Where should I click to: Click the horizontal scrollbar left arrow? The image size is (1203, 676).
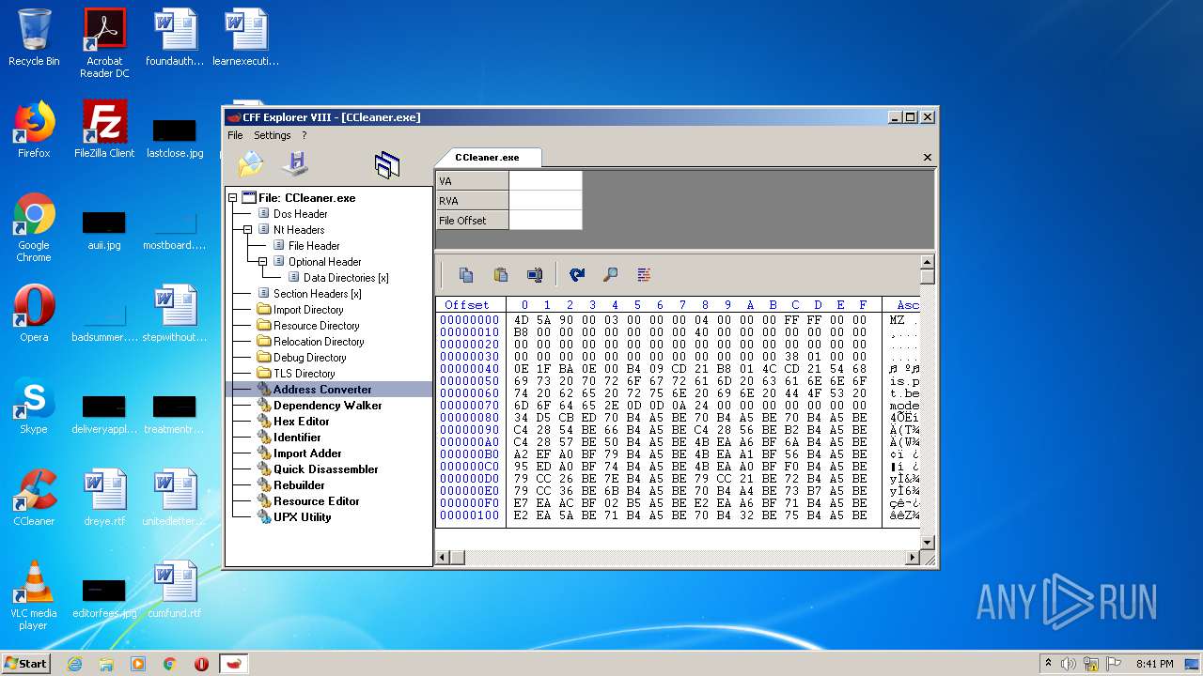[443, 558]
